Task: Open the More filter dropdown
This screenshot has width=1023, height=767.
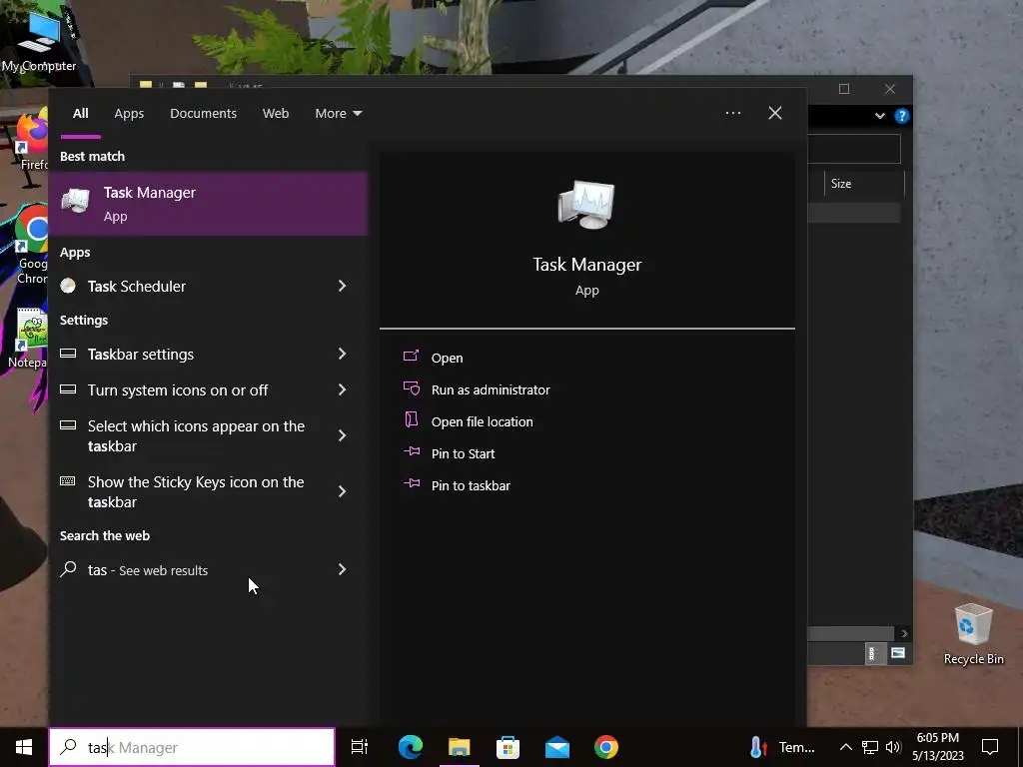Action: (x=338, y=114)
